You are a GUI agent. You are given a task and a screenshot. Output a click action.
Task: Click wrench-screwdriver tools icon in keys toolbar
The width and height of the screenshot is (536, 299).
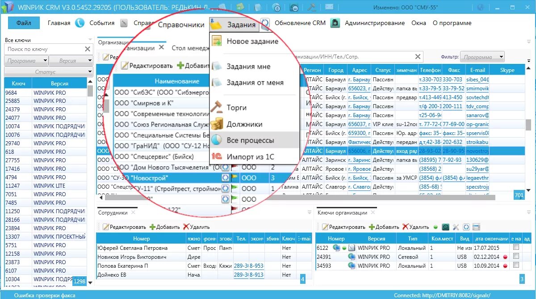(456, 227)
